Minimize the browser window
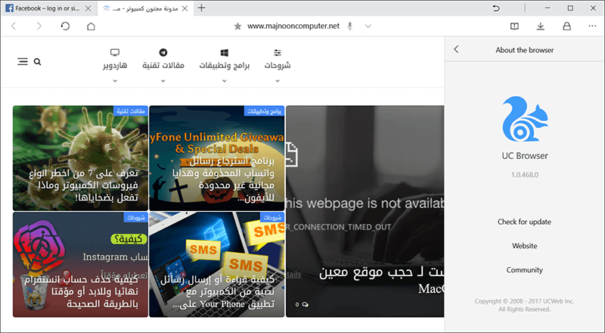This screenshot has height=333, width=605. (x=548, y=8)
